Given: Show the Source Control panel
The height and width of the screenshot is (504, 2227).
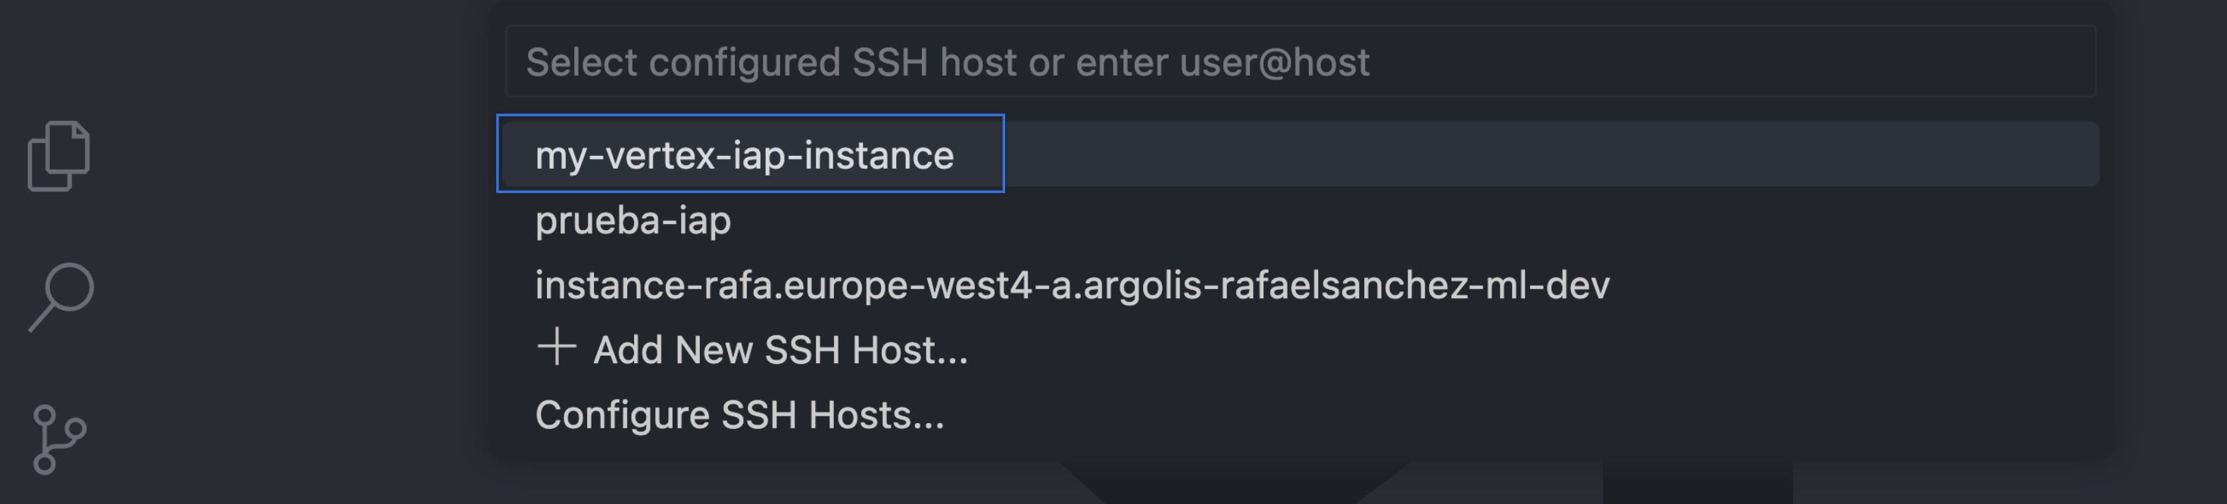Looking at the screenshot, I should point(59,439).
